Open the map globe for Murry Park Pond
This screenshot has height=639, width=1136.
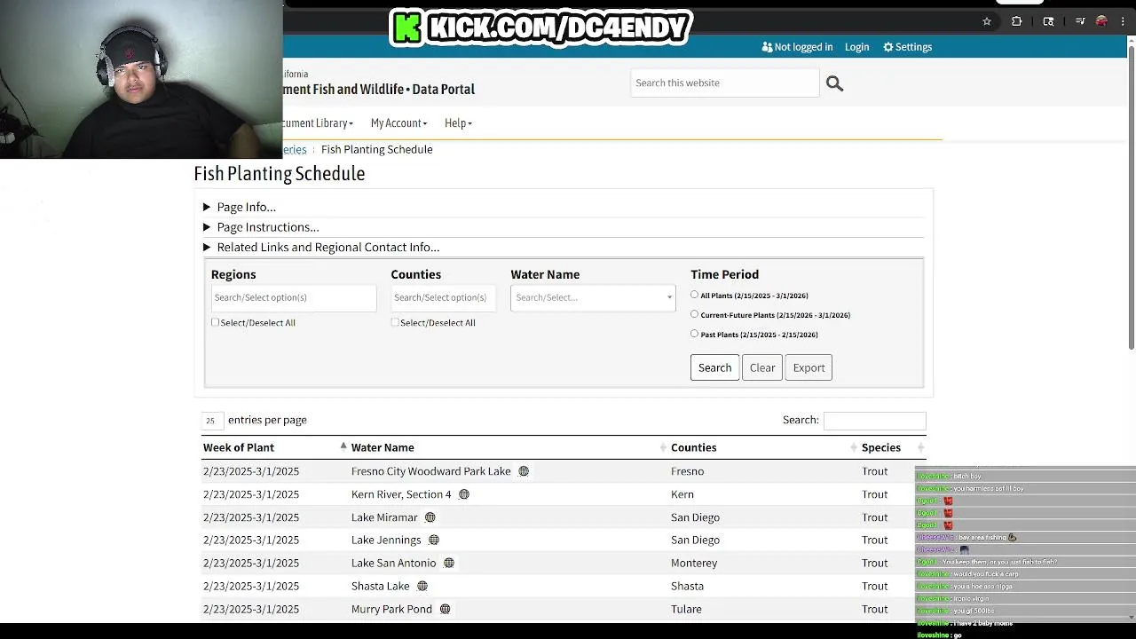(445, 609)
